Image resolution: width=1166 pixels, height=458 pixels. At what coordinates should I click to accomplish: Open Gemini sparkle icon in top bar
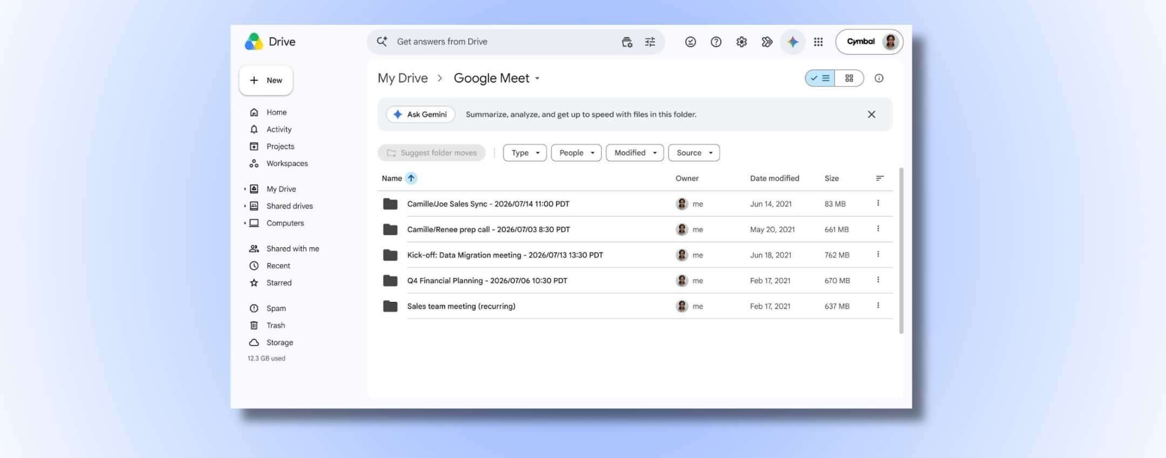click(792, 42)
